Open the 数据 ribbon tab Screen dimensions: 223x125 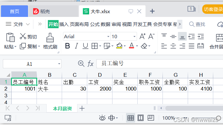click(106, 24)
